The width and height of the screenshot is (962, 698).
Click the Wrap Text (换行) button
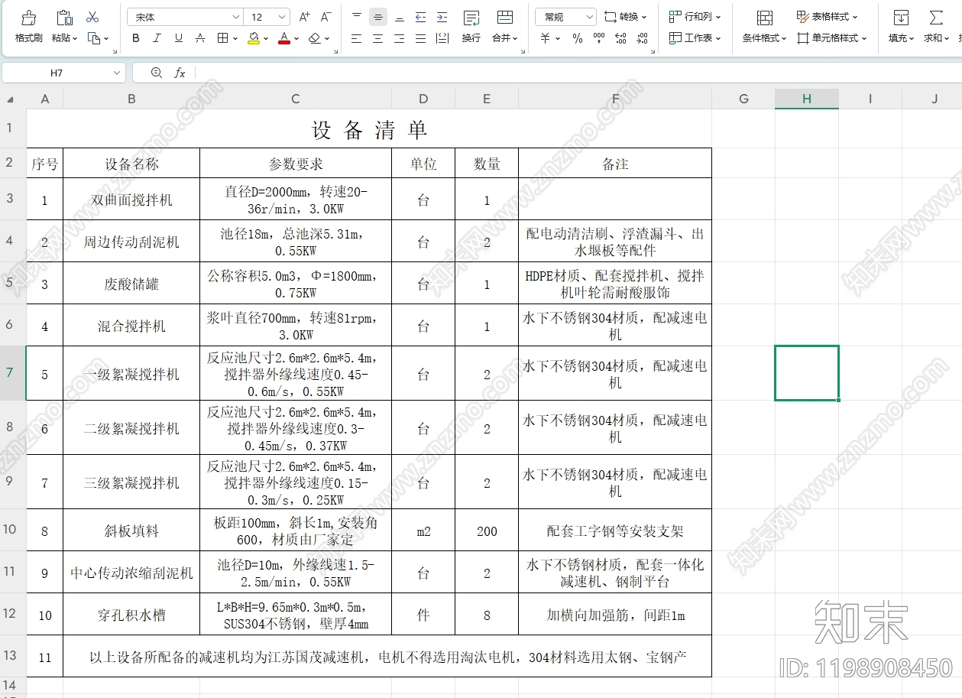point(471,27)
